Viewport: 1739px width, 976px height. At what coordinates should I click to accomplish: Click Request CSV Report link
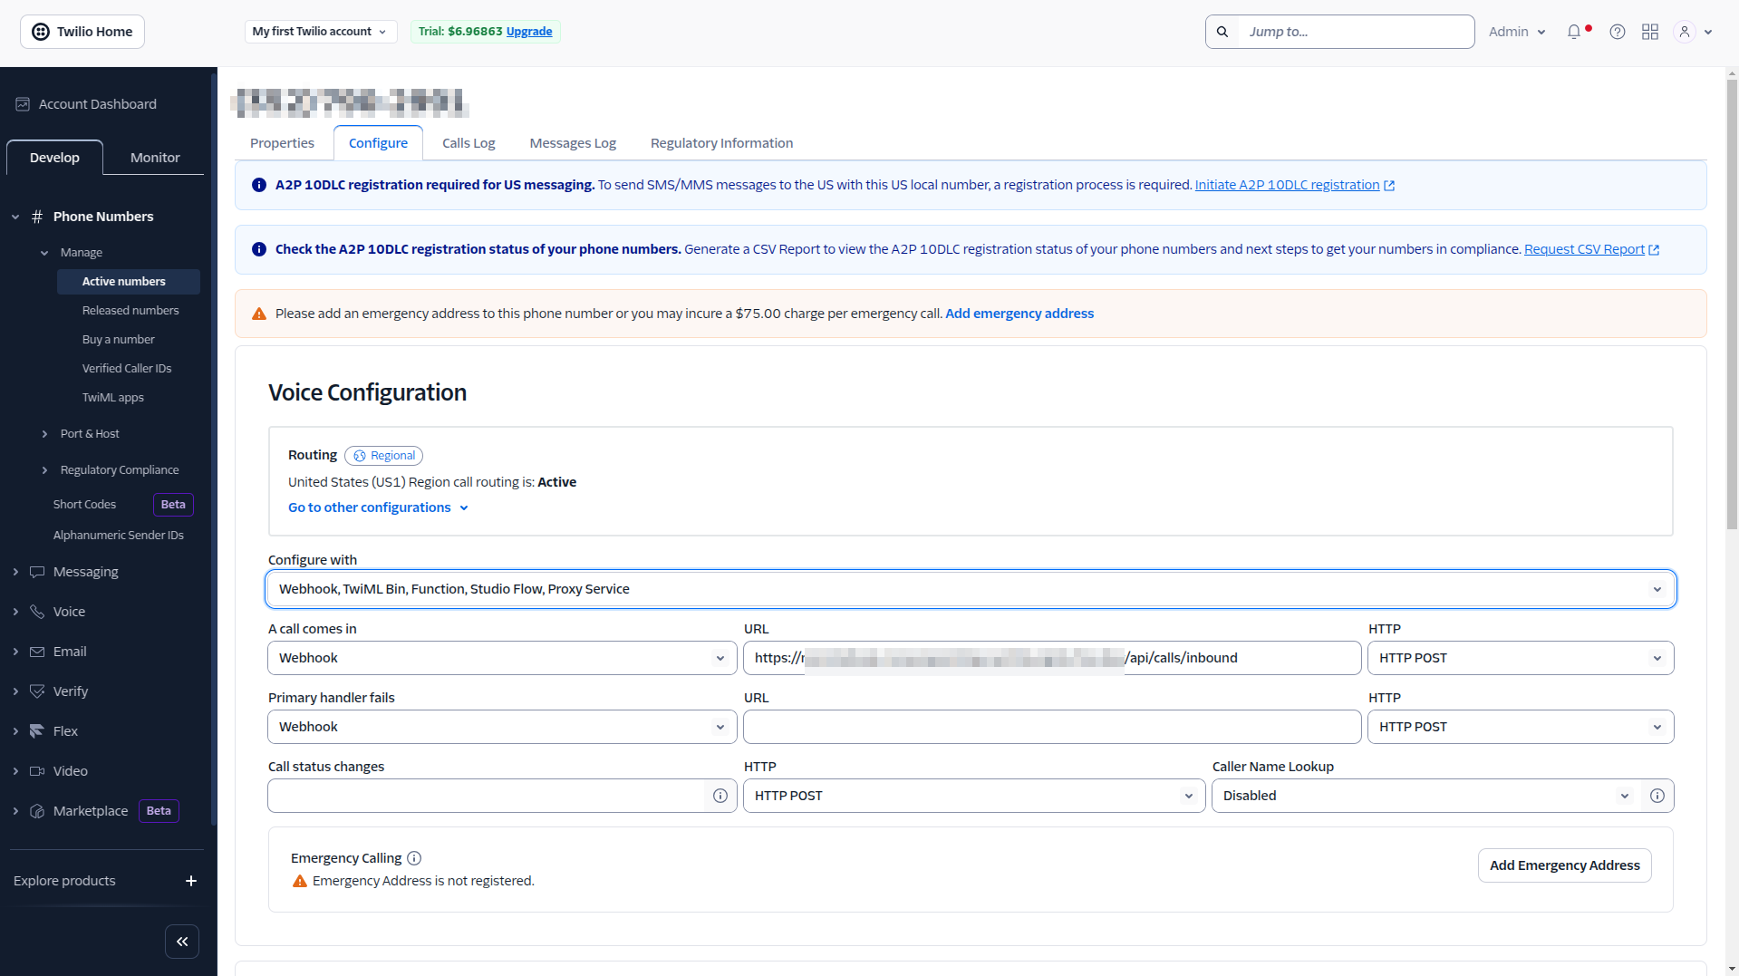(x=1591, y=249)
